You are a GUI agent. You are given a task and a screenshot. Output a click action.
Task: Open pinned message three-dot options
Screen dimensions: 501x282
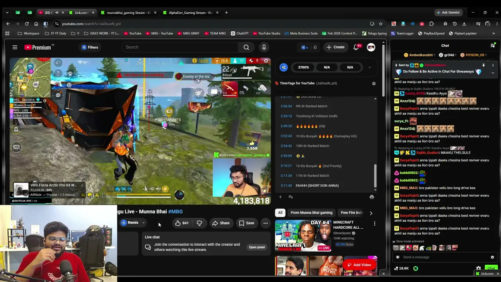pyautogui.click(x=493, y=65)
